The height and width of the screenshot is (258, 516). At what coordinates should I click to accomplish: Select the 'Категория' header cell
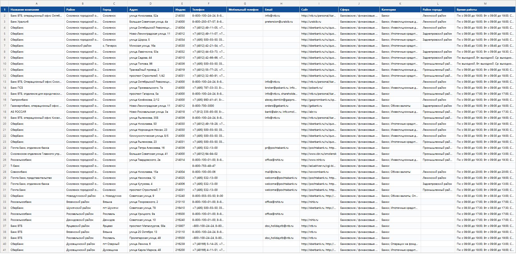400,10
